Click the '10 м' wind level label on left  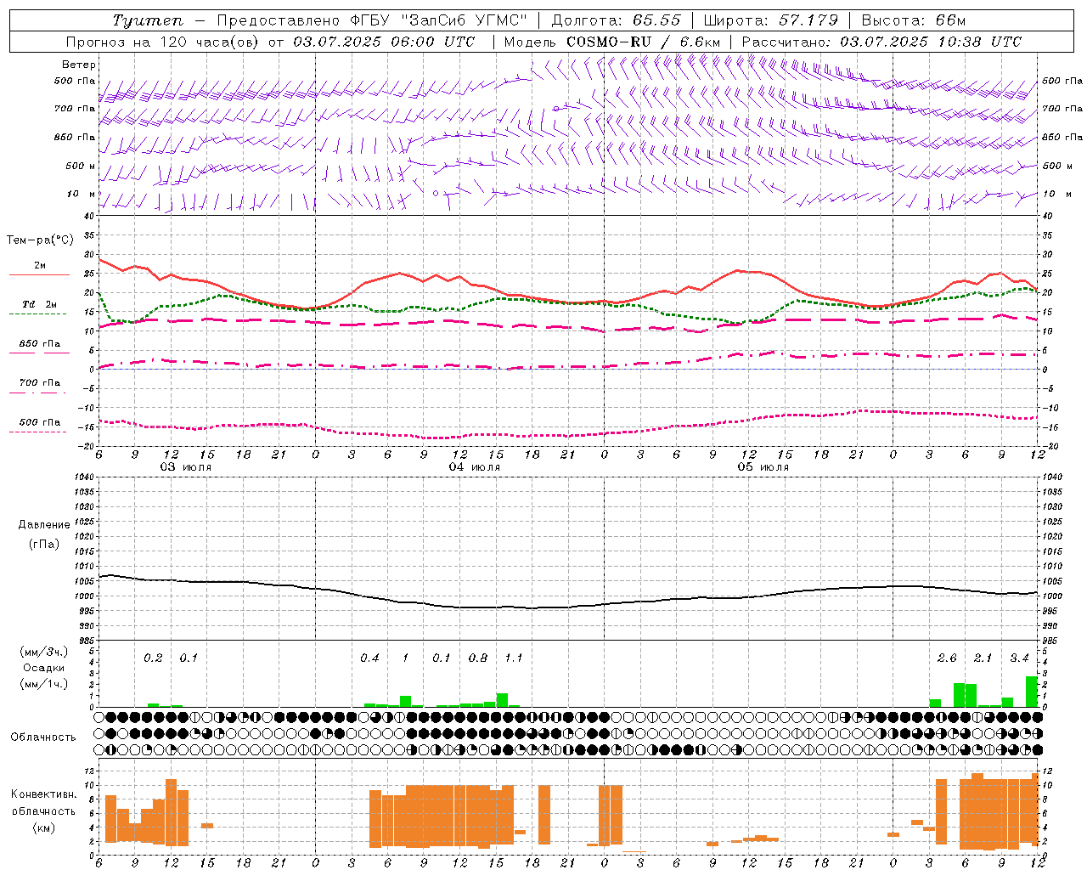(81, 194)
